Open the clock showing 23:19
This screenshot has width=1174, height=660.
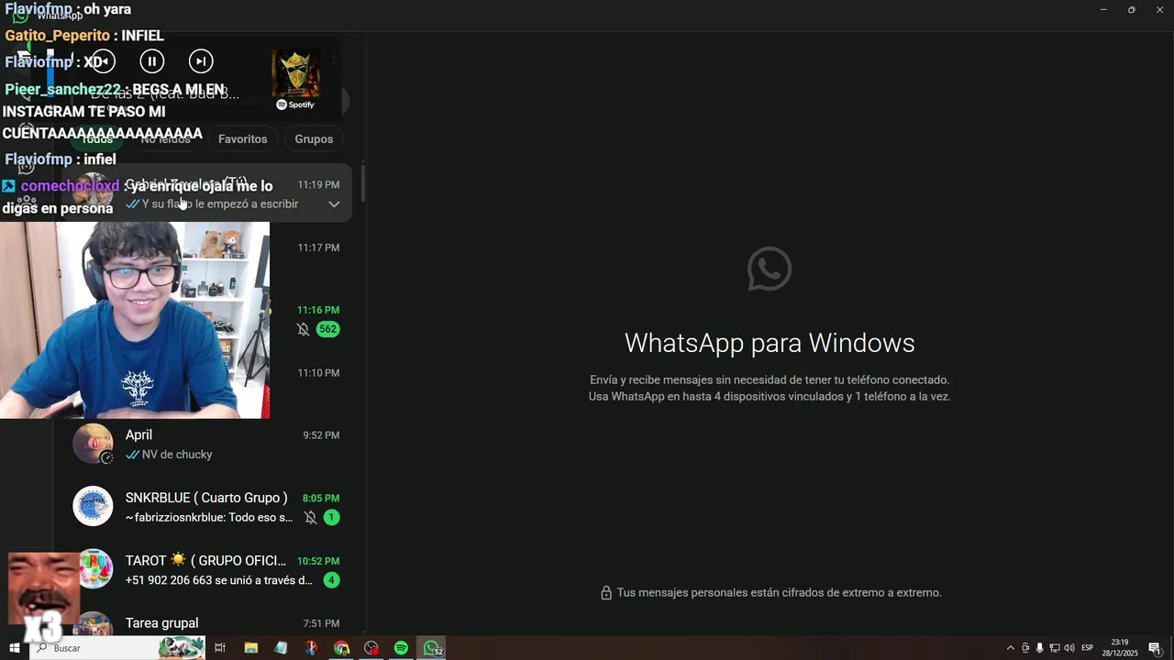1121,648
